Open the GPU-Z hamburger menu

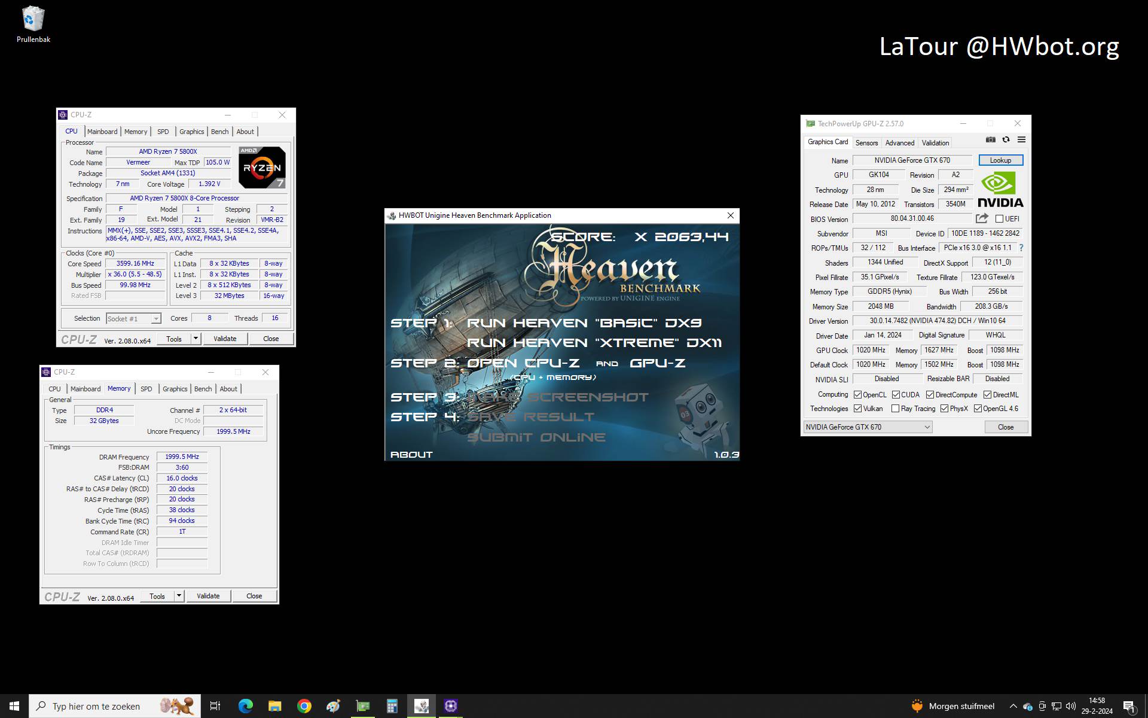[1021, 139]
